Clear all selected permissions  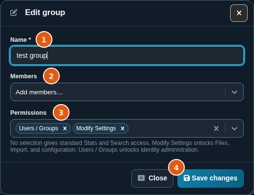coord(216,128)
